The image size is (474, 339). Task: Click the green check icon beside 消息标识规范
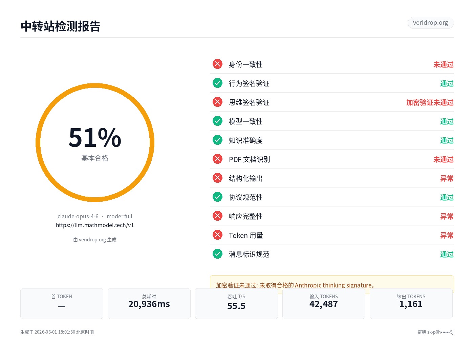pos(217,254)
